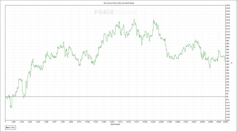Click the "Hands Played" x-axis label
The height and width of the screenshot is (132, 237).
coord(115,124)
